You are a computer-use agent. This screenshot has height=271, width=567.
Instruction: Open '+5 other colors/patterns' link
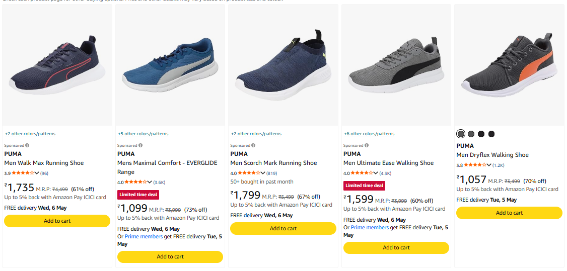pyautogui.click(x=143, y=134)
